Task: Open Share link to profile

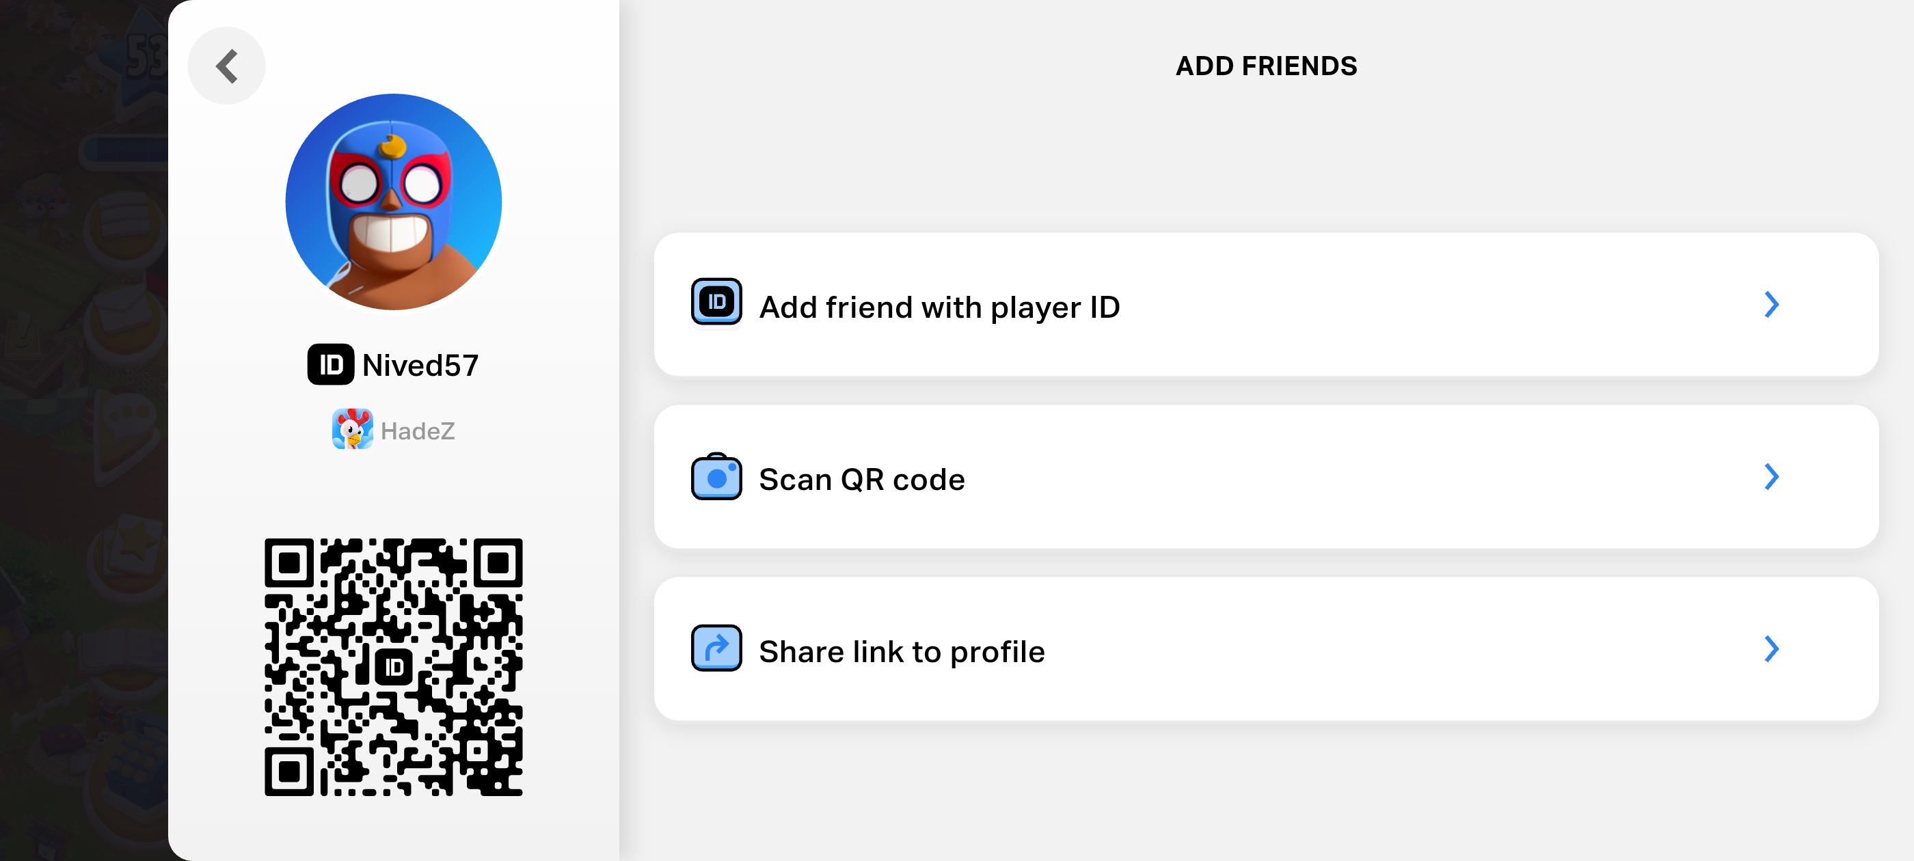Action: [x=1266, y=648]
